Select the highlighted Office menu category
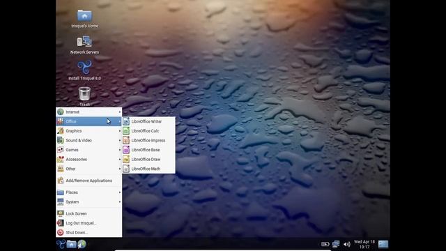 [89, 121]
